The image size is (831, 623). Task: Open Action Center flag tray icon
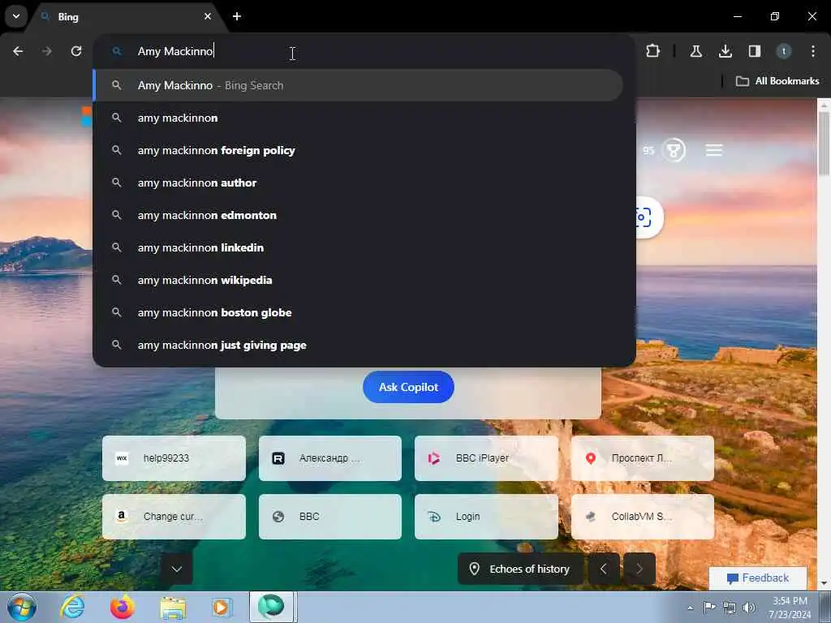709,607
